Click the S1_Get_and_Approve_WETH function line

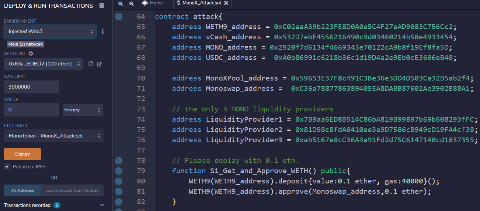click(261, 171)
